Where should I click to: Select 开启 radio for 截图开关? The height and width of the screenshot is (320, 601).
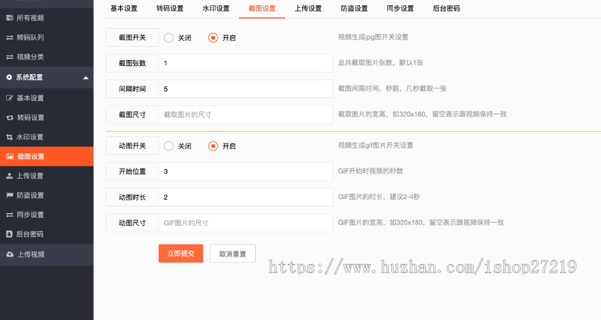point(213,38)
